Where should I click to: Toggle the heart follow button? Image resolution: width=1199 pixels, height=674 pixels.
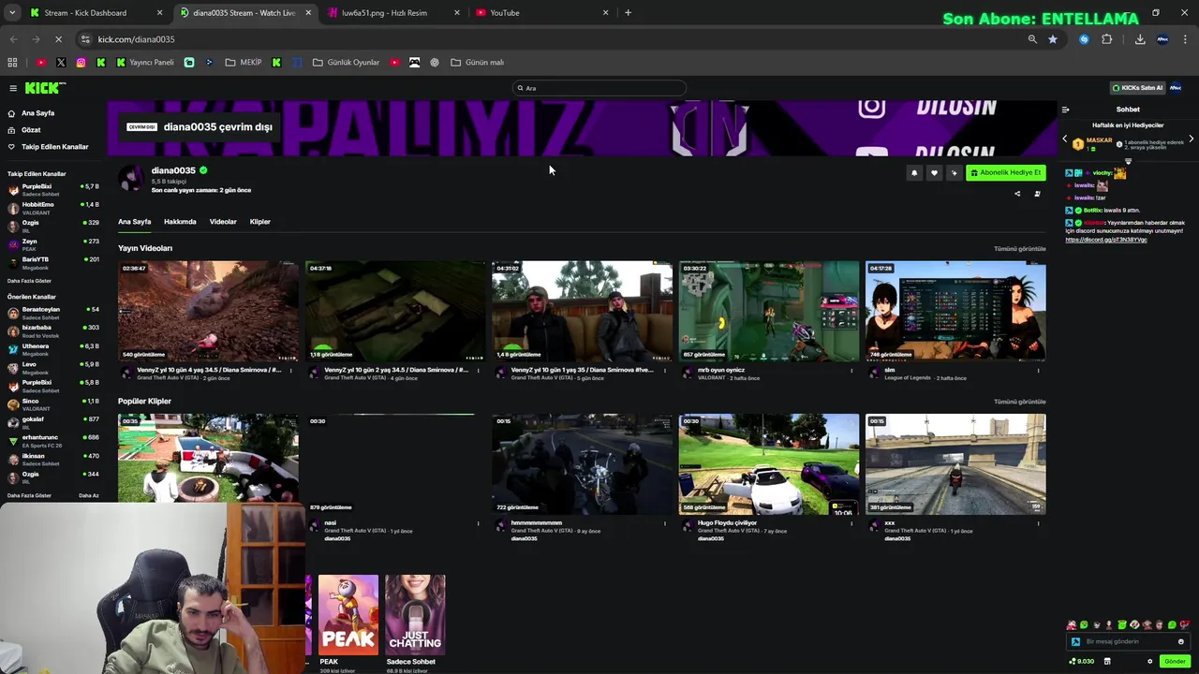934,172
